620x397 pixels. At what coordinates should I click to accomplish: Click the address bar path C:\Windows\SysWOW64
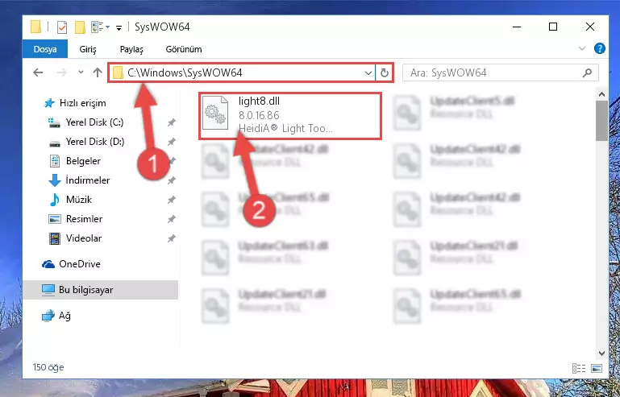[x=185, y=72]
